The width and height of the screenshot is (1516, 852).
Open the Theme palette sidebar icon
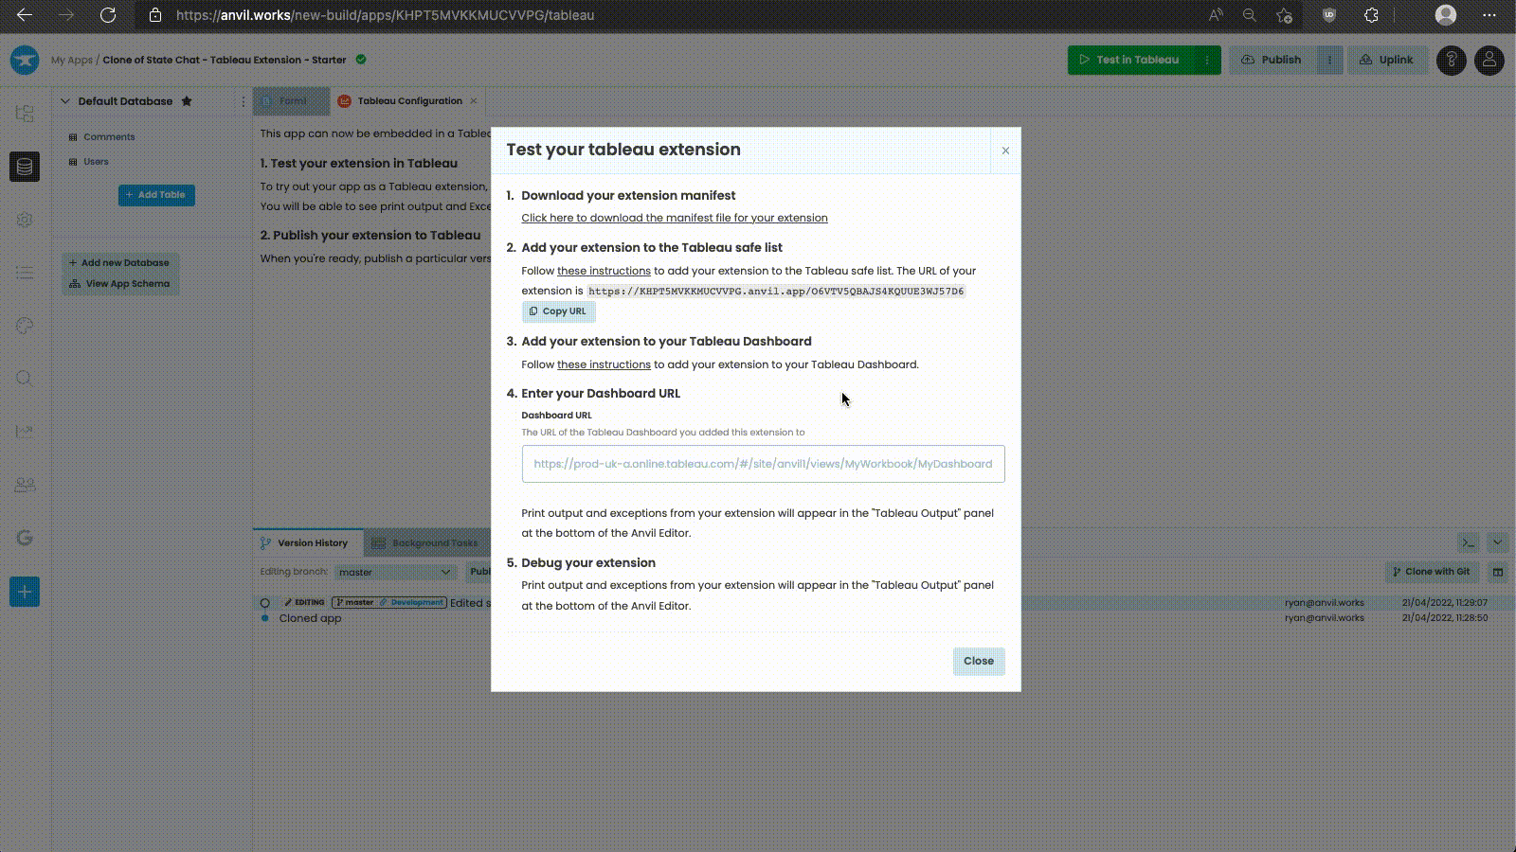[x=25, y=326]
